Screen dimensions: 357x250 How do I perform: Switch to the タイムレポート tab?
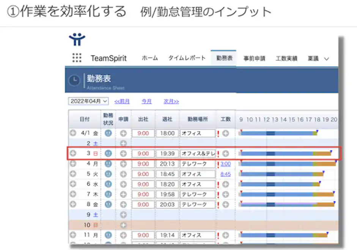186,58
